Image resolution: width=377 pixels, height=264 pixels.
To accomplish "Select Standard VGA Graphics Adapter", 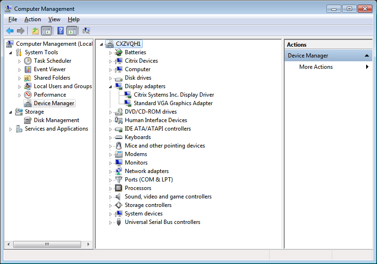I will tap(173, 103).
